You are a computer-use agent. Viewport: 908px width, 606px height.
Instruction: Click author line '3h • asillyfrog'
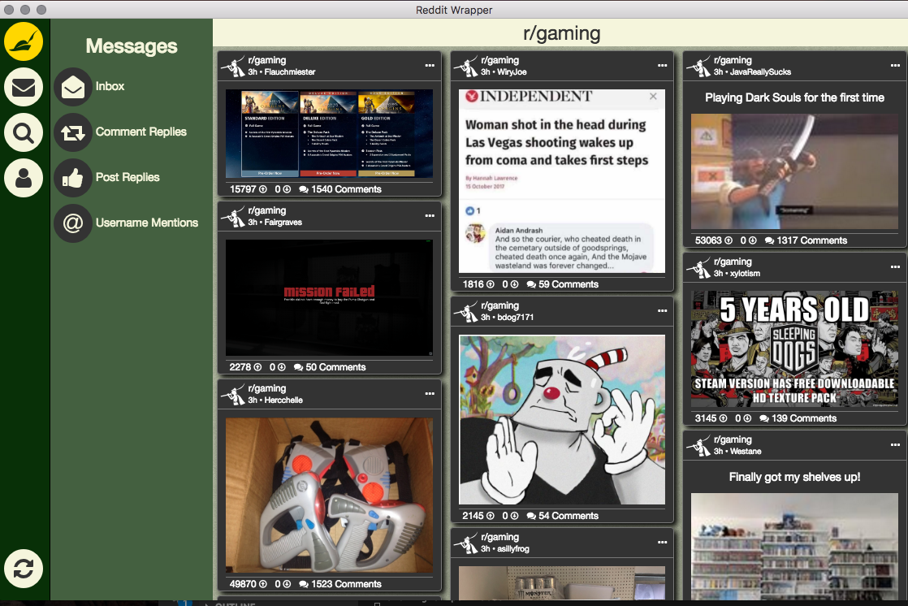click(x=505, y=548)
